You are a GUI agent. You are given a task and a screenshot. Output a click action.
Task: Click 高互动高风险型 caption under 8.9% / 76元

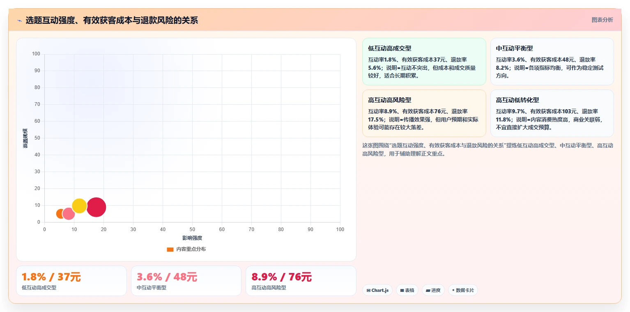pos(269,288)
